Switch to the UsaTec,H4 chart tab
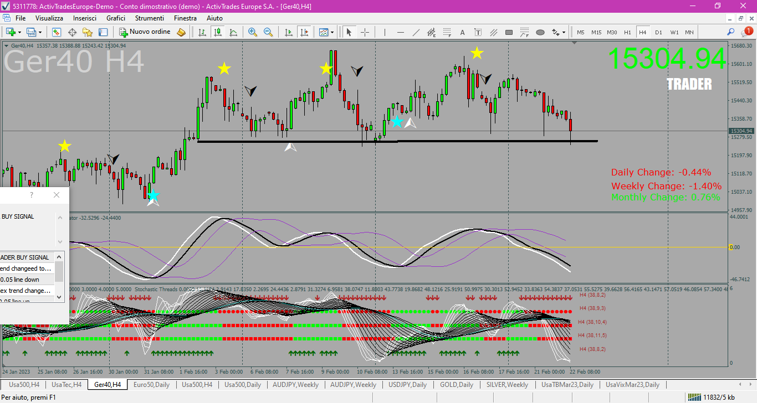 pos(67,384)
